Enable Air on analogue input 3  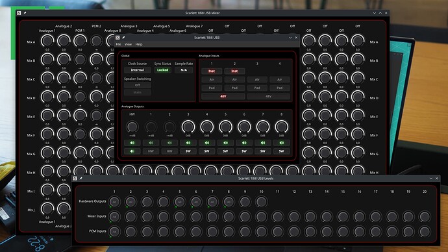coord(257,79)
